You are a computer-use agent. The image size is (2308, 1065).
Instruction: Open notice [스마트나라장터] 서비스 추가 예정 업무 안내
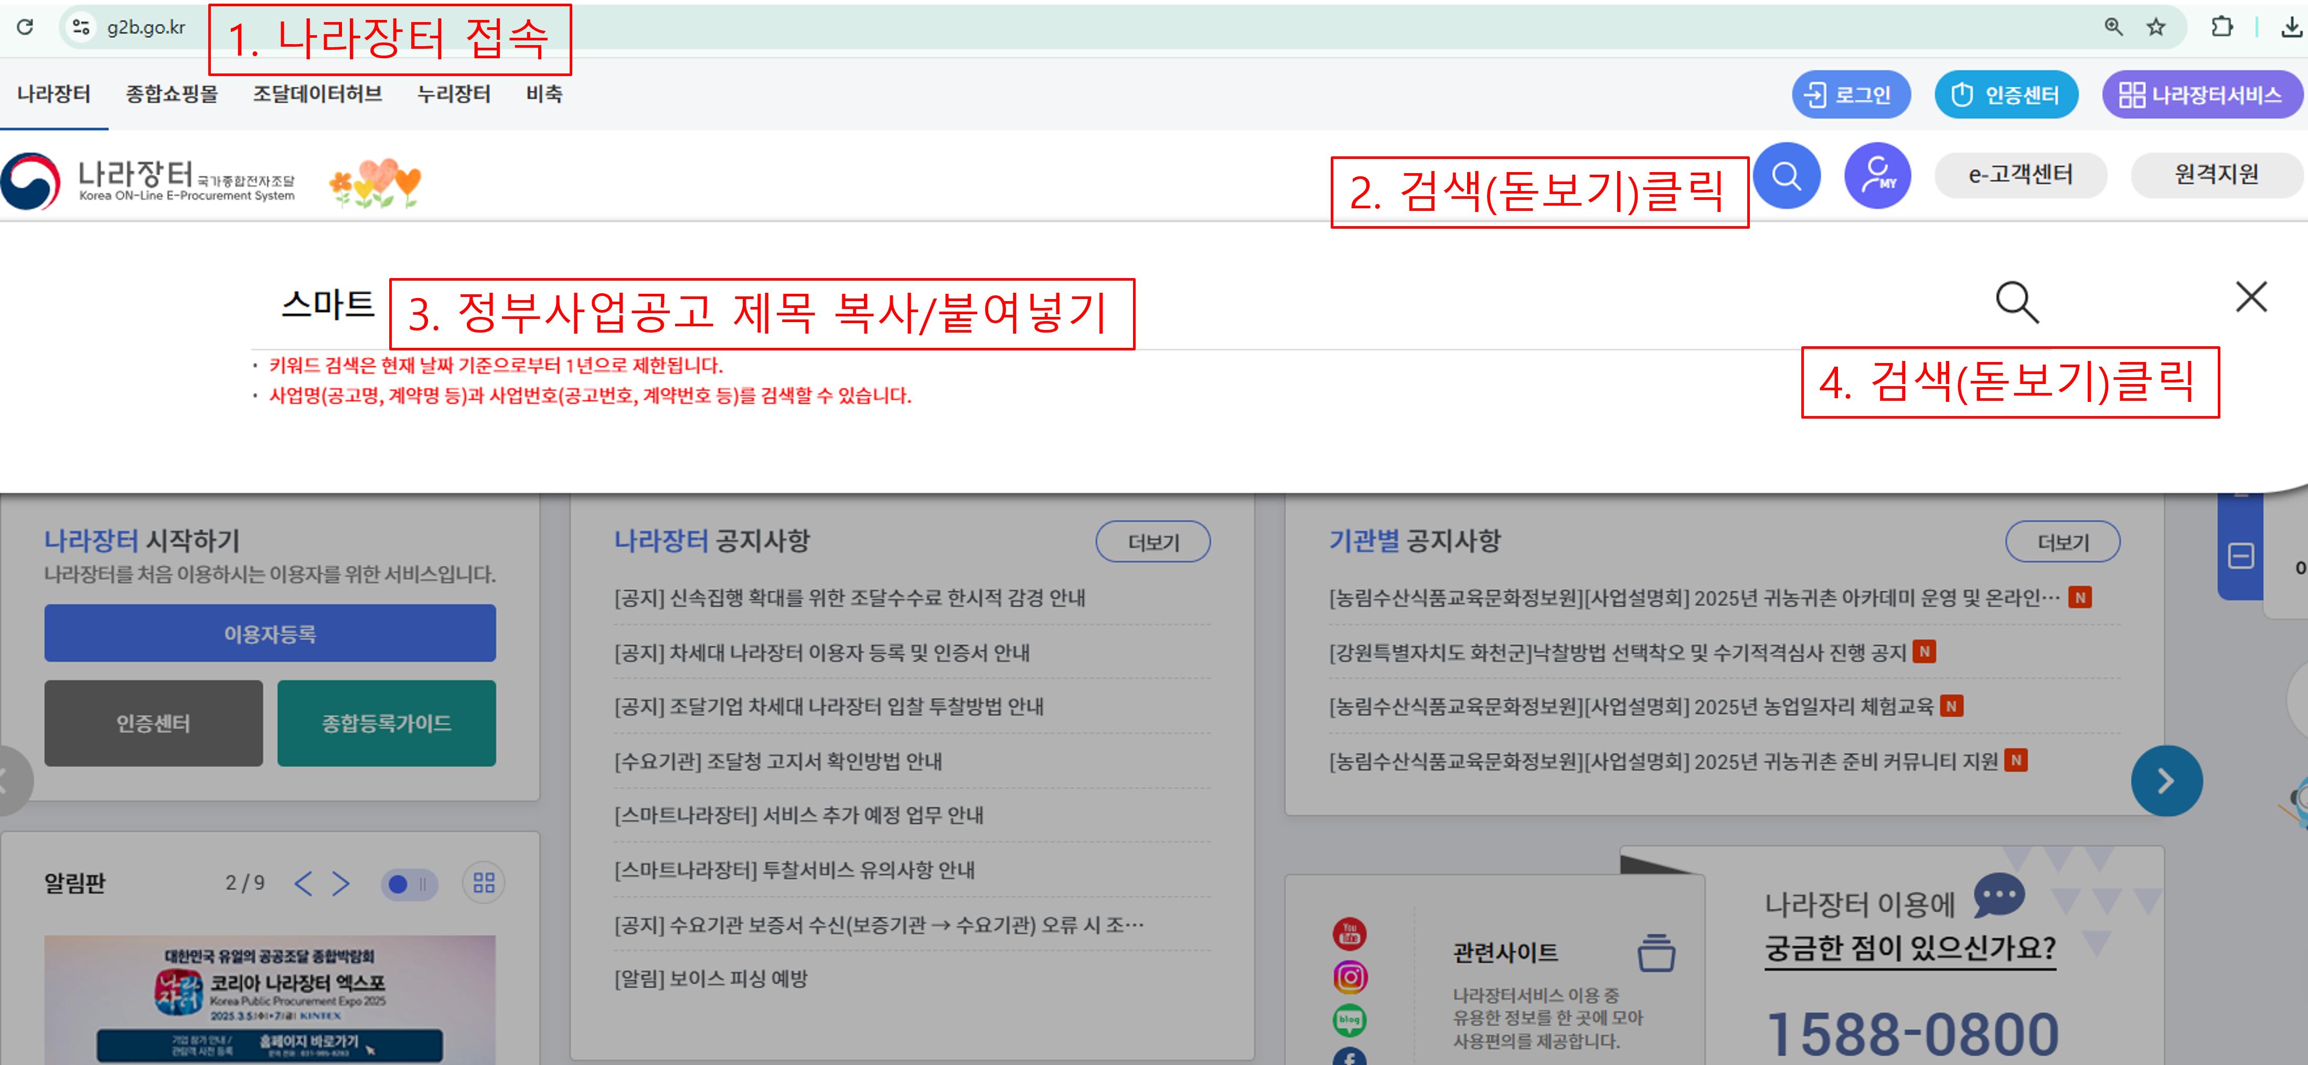pos(798,815)
